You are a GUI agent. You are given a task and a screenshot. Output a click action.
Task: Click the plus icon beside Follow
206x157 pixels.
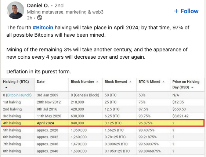click(176, 11)
